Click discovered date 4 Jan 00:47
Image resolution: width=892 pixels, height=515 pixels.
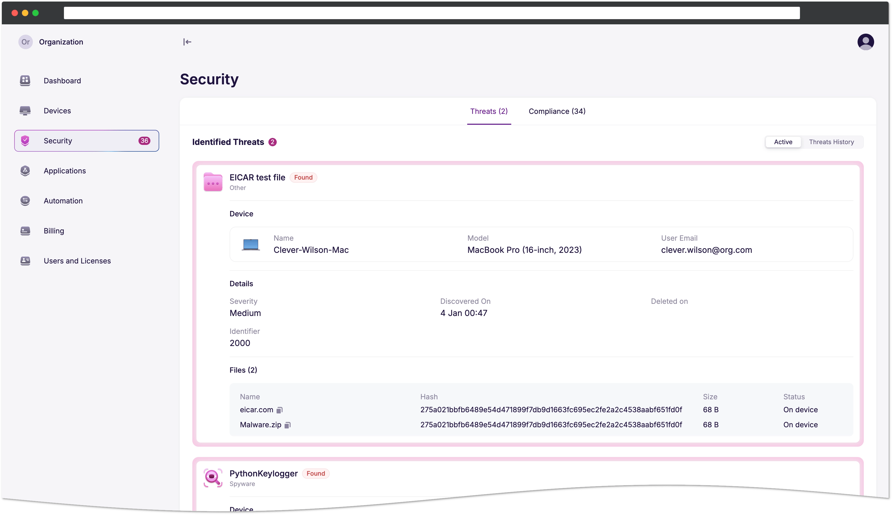(464, 313)
